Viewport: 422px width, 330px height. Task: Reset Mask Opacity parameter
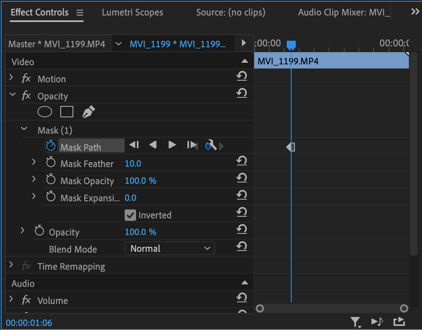point(242,178)
